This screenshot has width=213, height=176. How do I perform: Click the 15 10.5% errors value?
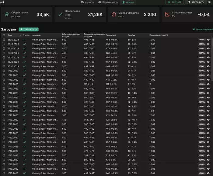pyautogui.click(x=132, y=120)
